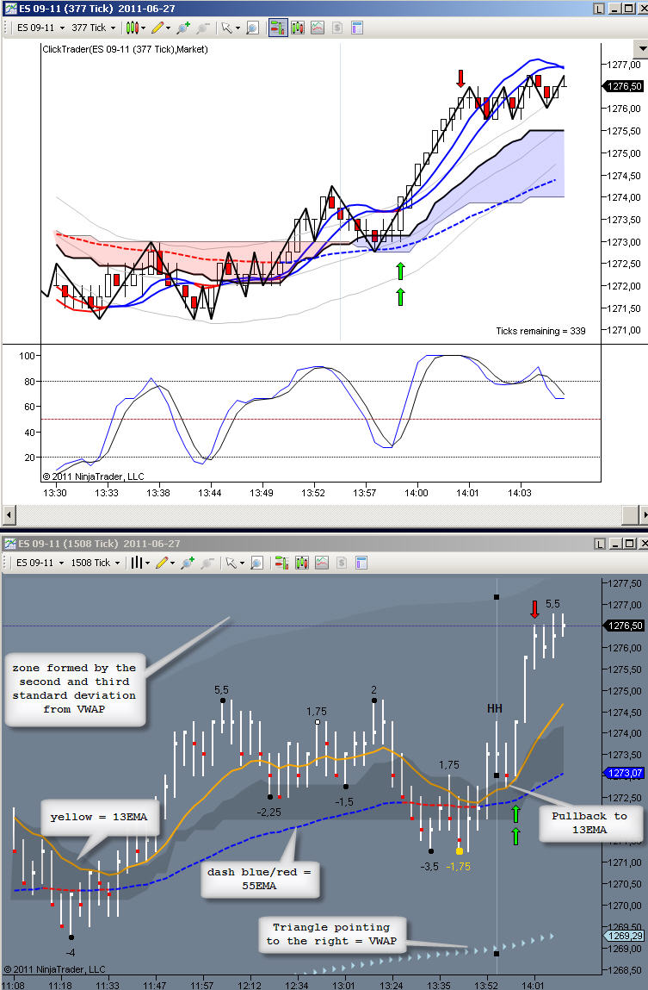Image resolution: width=648 pixels, height=990 pixels.
Task: Open black dropdown arrow above 377 Tick price axis
Action: (x=641, y=48)
